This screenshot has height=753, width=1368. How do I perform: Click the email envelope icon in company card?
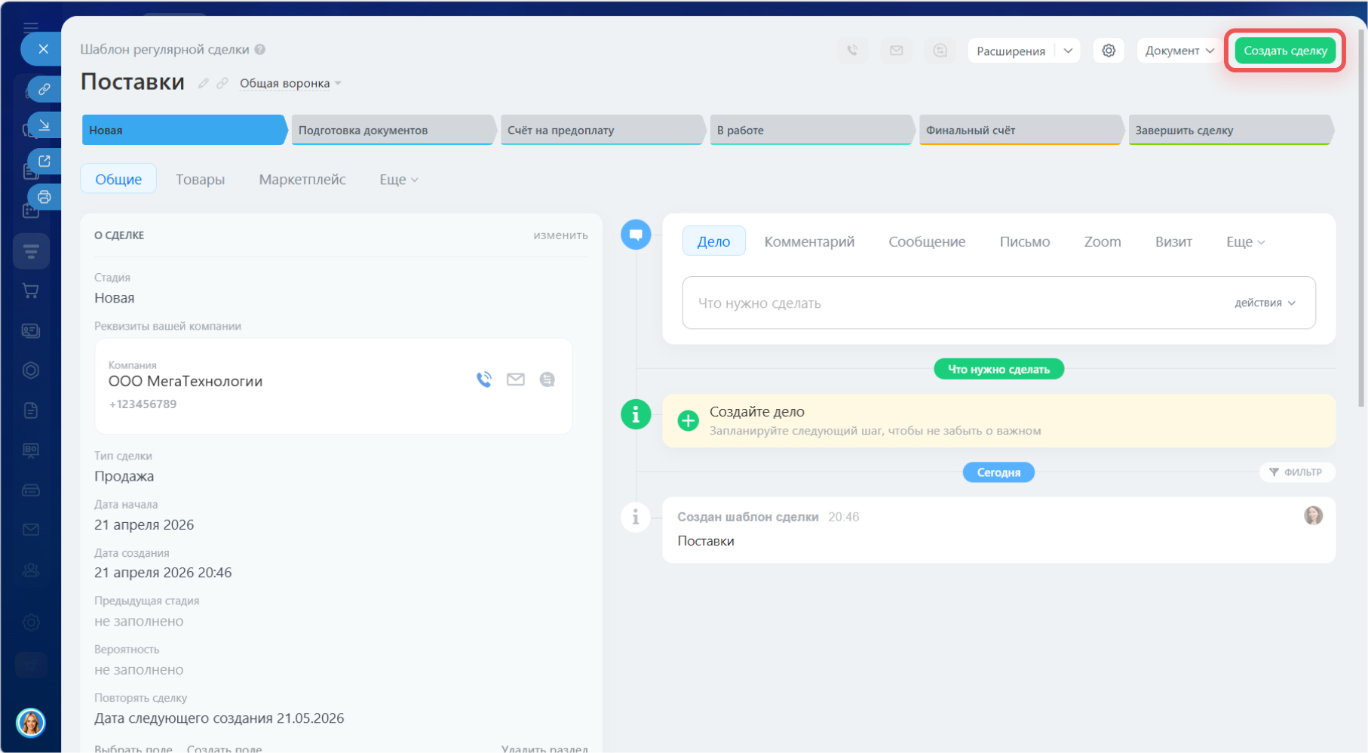click(x=516, y=380)
